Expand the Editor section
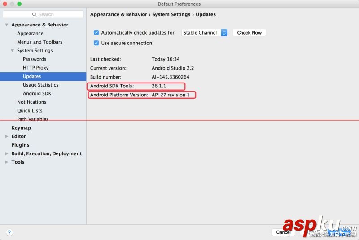The height and width of the screenshot is (240, 359). tap(7, 136)
